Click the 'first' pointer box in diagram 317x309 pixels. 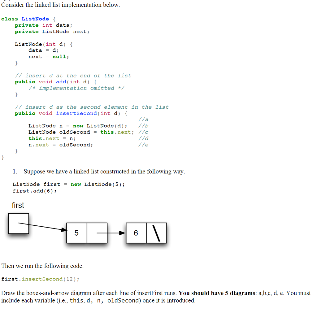coord(19,224)
